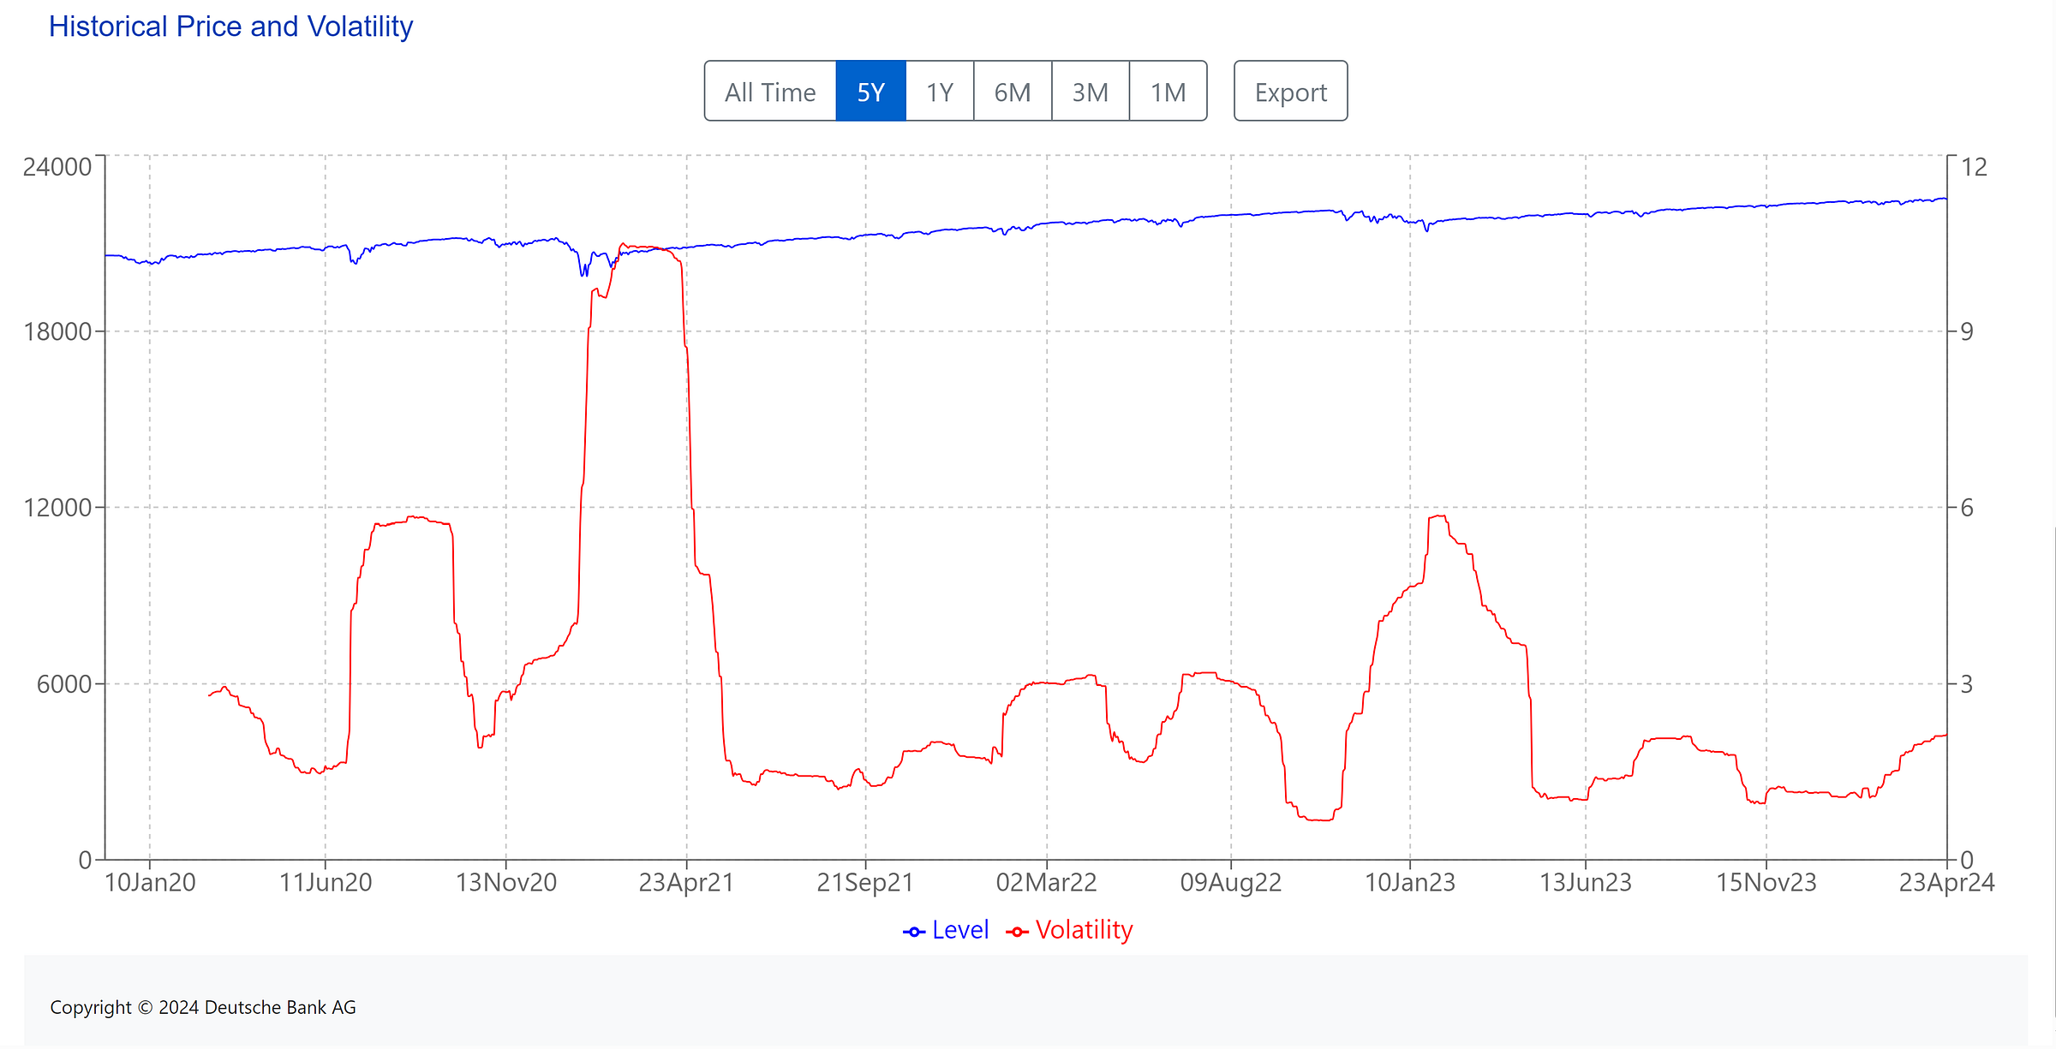Image resolution: width=2056 pixels, height=1049 pixels.
Task: Switch to the 5Y view tab
Action: click(x=870, y=92)
